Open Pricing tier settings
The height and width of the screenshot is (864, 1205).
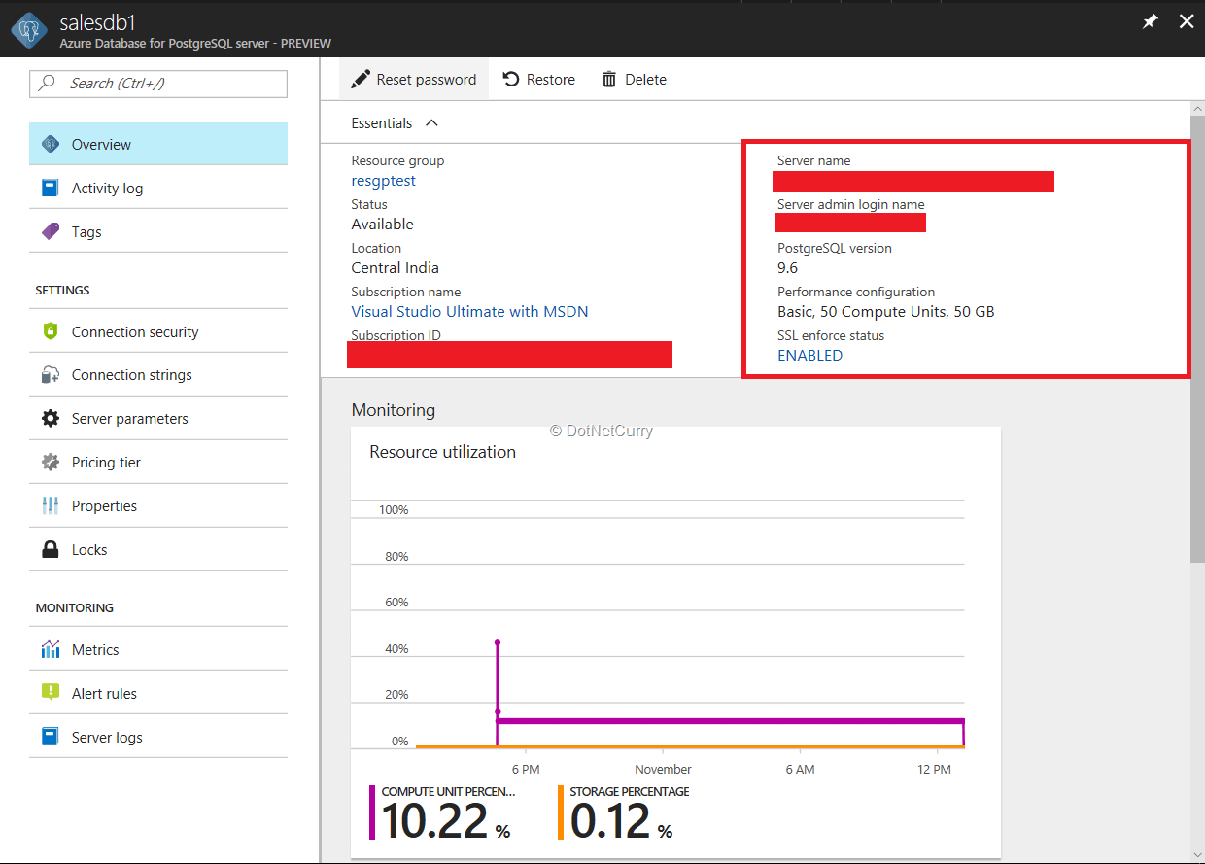click(158, 462)
